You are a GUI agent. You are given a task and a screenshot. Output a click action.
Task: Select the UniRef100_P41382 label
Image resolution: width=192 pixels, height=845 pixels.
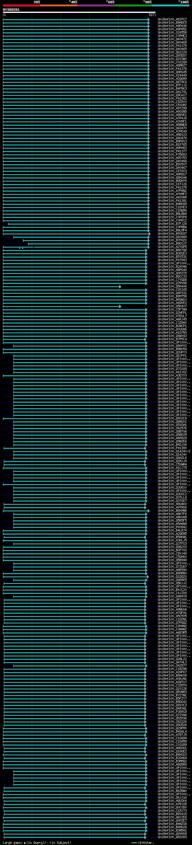[x=172, y=98]
